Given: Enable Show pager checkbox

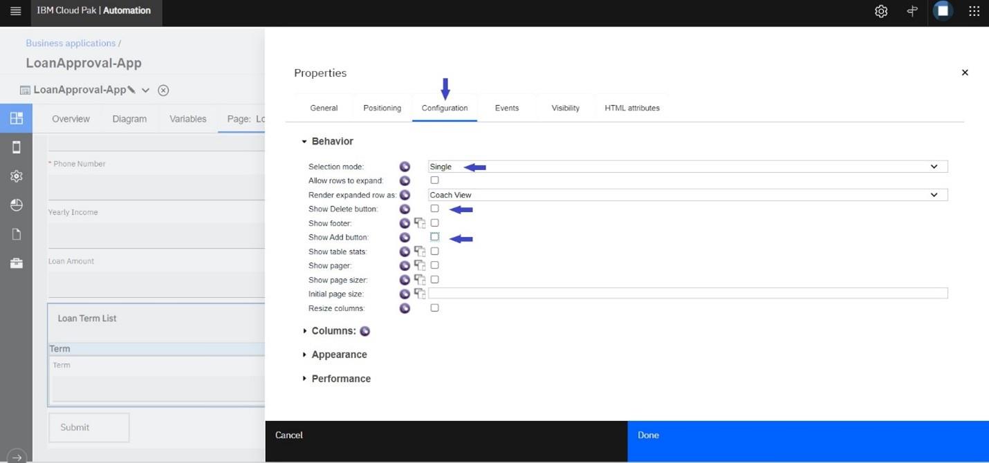Looking at the screenshot, I should click(x=434, y=265).
